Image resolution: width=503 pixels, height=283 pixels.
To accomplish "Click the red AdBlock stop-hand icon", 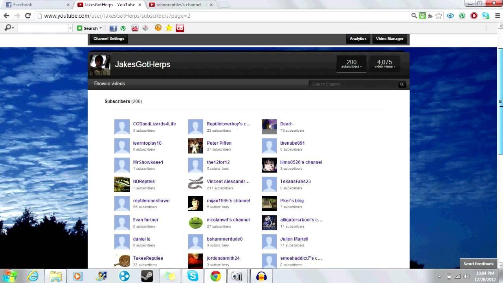I will [474, 16].
